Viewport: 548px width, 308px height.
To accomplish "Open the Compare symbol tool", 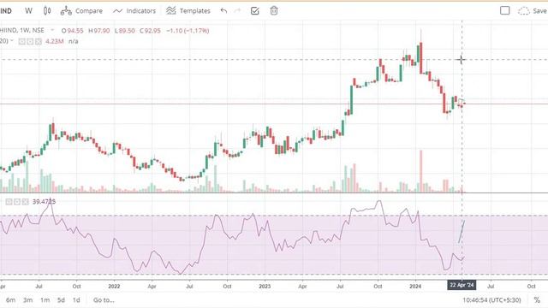I will pyautogui.click(x=81, y=11).
